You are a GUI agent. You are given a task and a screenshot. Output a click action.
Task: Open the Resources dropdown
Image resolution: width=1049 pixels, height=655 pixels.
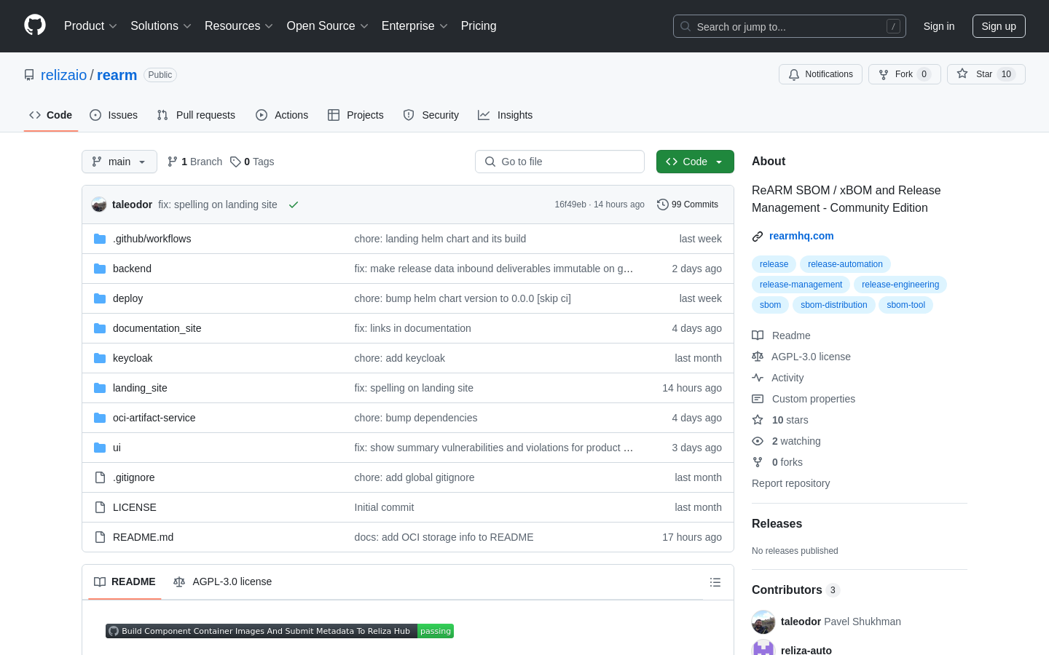point(239,26)
